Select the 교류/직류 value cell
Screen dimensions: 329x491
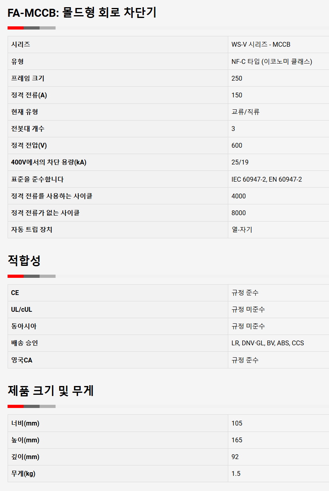(245, 112)
